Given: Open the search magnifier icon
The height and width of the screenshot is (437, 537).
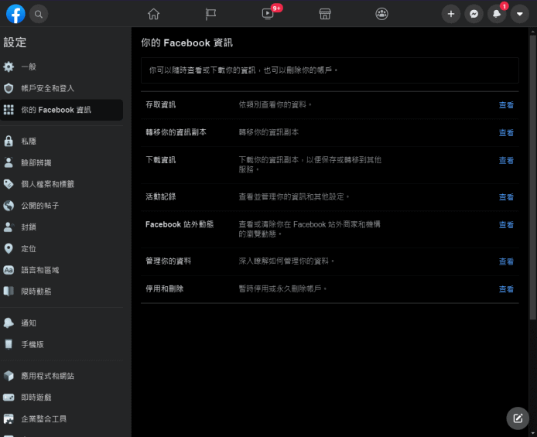Looking at the screenshot, I should pos(39,14).
